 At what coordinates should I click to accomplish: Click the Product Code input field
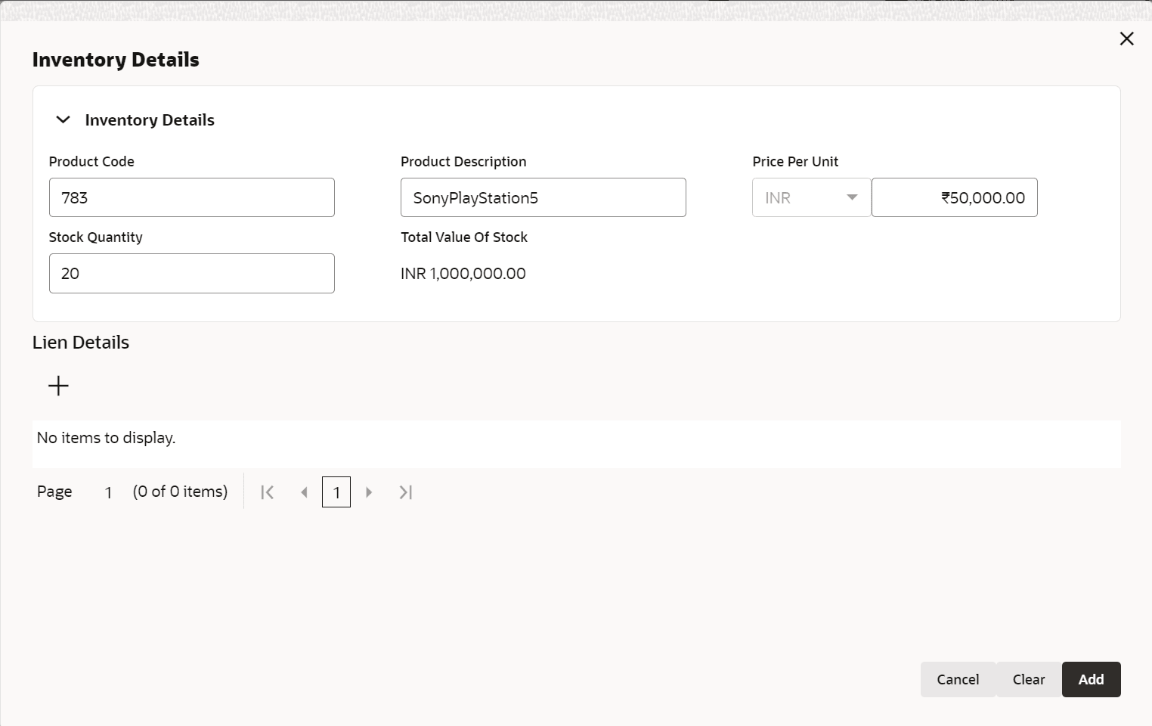coord(192,197)
